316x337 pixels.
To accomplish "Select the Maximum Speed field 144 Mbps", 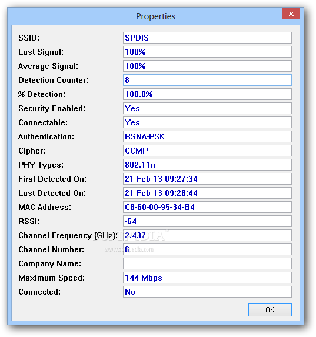I will pyautogui.click(x=207, y=278).
